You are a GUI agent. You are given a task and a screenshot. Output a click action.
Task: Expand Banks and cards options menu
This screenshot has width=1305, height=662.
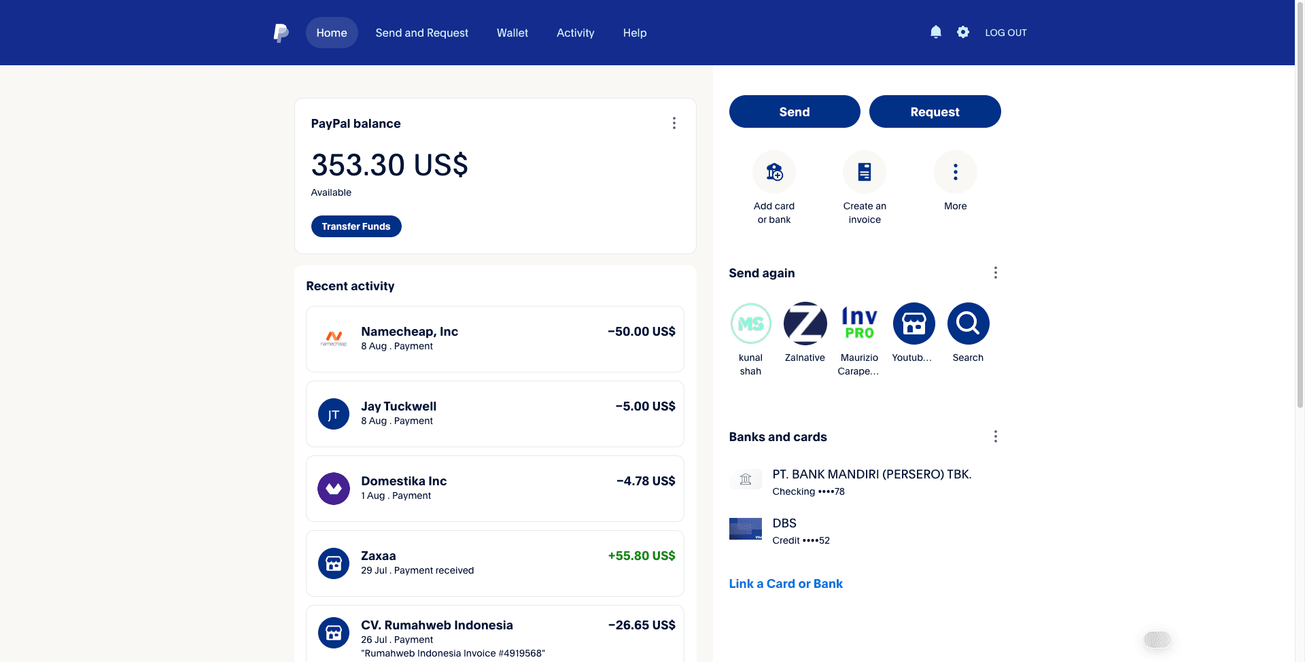pos(996,436)
